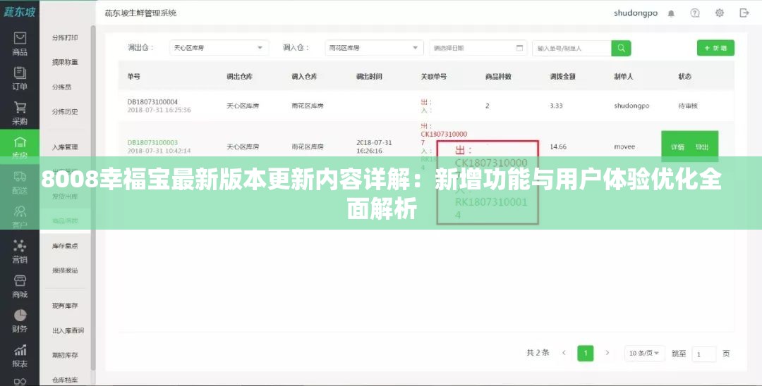Open the 财务 finance section

point(20,321)
